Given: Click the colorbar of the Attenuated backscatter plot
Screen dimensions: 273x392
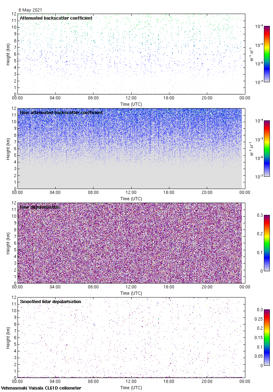Looking at the screenshot, I should pyautogui.click(x=266, y=54).
